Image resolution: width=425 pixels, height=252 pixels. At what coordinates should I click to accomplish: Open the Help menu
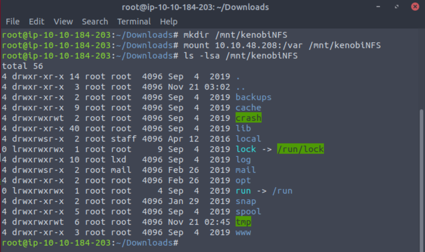[x=169, y=22]
